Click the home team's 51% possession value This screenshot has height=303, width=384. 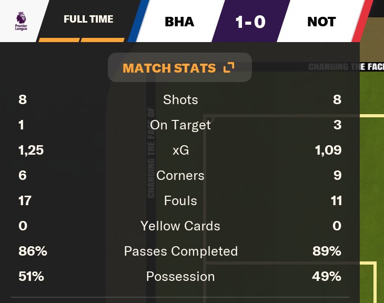(31, 276)
